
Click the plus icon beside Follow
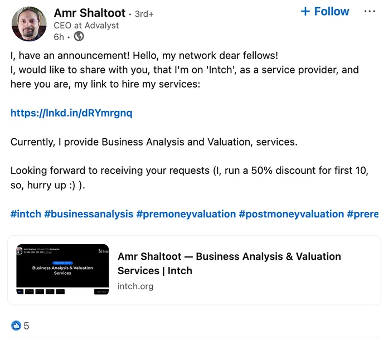click(305, 12)
